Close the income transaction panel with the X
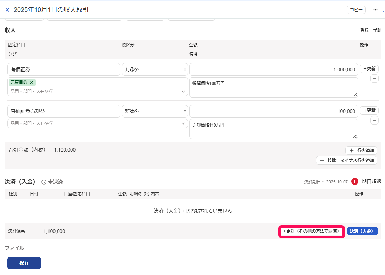Viewport: 385px width, 275px height. (7, 10)
